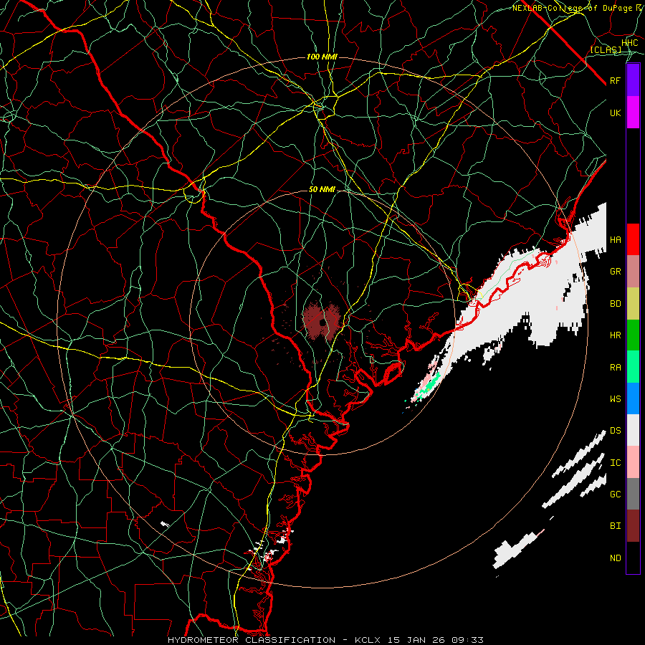The height and width of the screenshot is (645, 645).
Task: Click the [CLAS] units label
Action: click(x=606, y=49)
